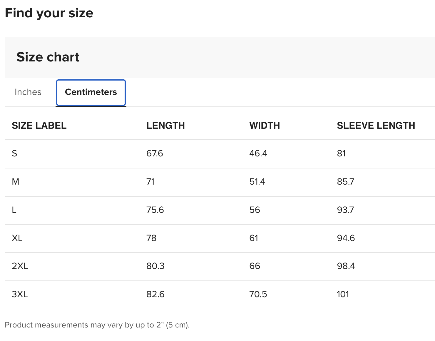Click sleeve length value 85.7

click(345, 182)
